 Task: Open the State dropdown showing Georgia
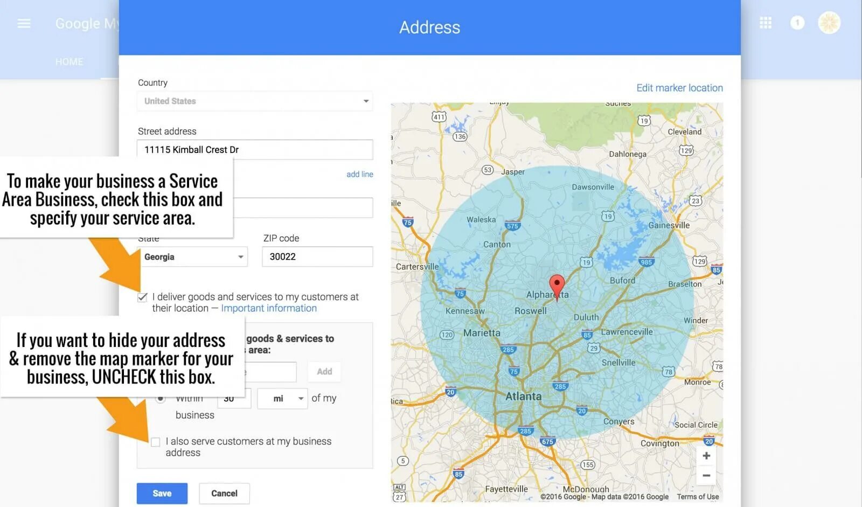tap(192, 257)
